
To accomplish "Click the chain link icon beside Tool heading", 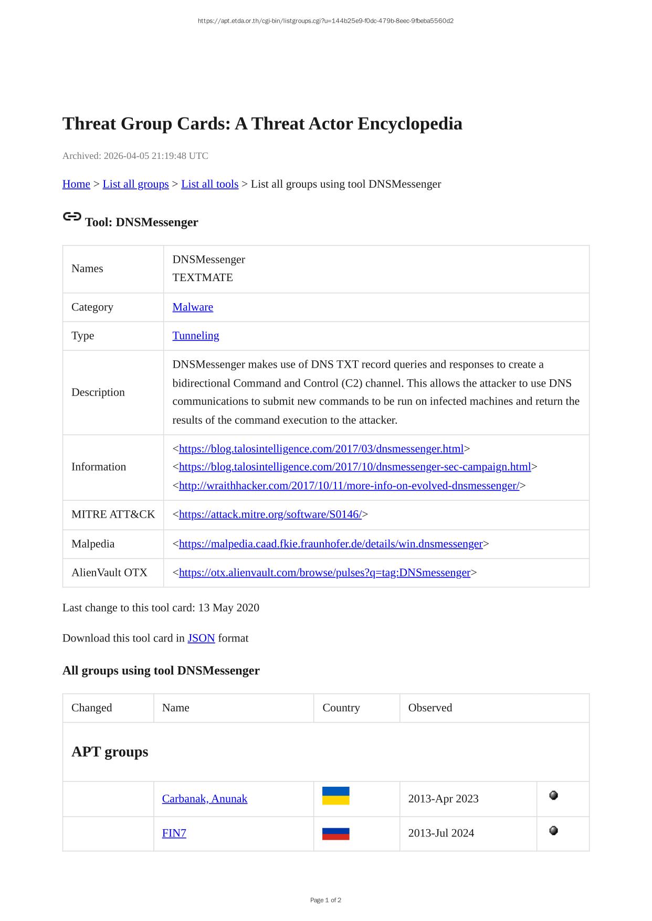I will pyautogui.click(x=72, y=217).
